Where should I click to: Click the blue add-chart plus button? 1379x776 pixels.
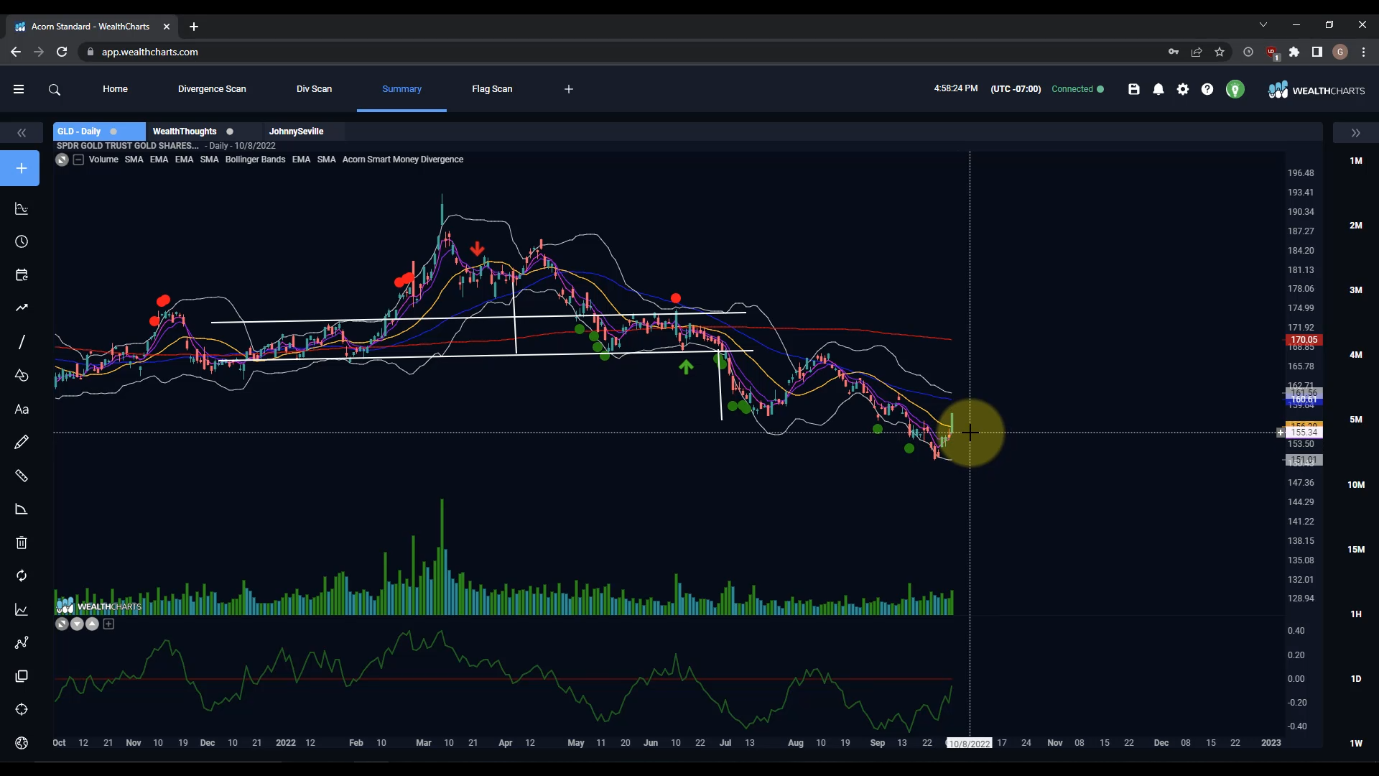[x=21, y=168]
